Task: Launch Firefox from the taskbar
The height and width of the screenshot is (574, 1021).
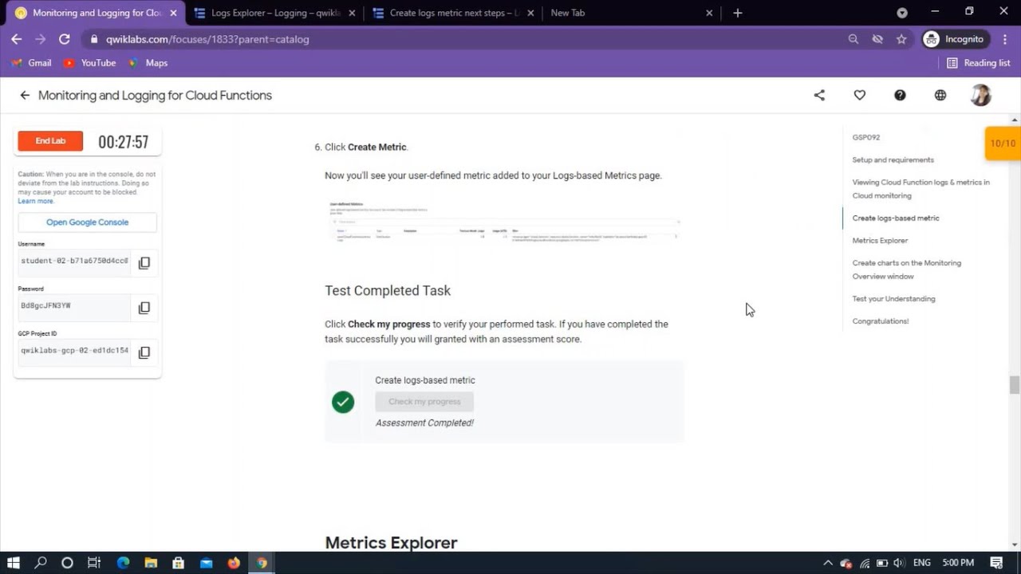Action: (x=234, y=563)
